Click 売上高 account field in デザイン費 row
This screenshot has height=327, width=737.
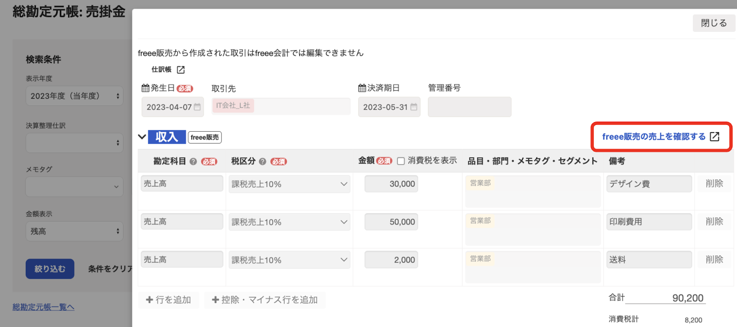pyautogui.click(x=182, y=183)
